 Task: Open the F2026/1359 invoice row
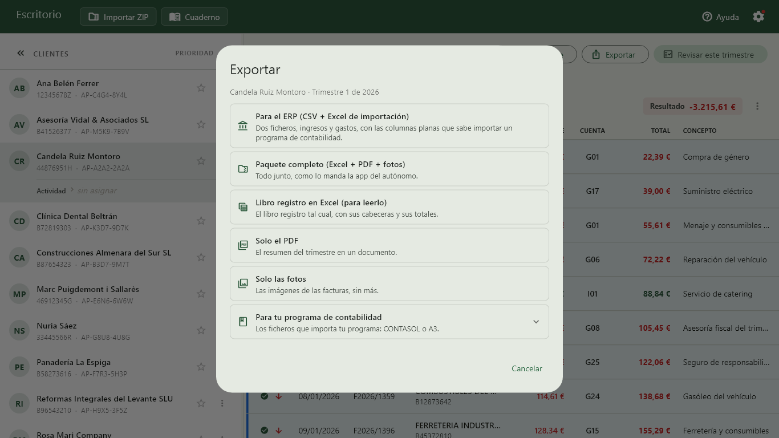(512, 396)
